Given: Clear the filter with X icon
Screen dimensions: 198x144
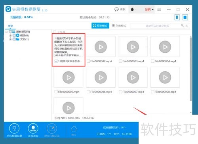Looking at the screenshot, I should 187,26.
